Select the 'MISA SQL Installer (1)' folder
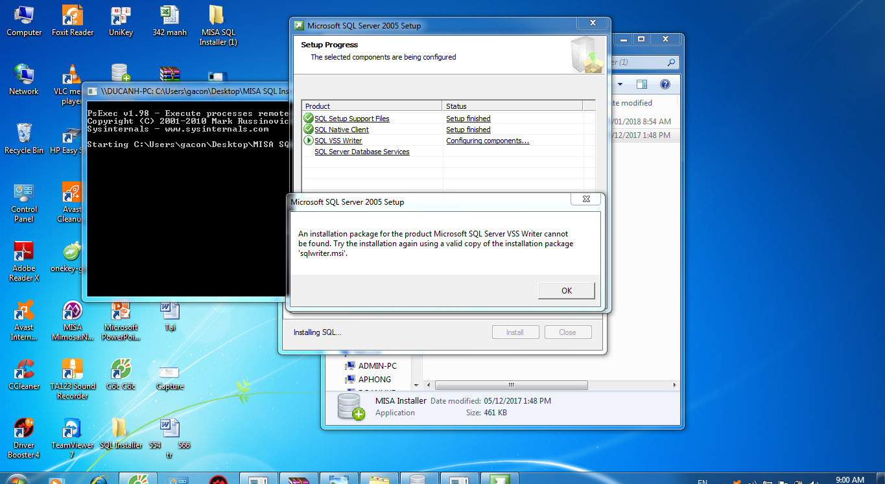Image resolution: width=885 pixels, height=484 pixels. pos(218,25)
